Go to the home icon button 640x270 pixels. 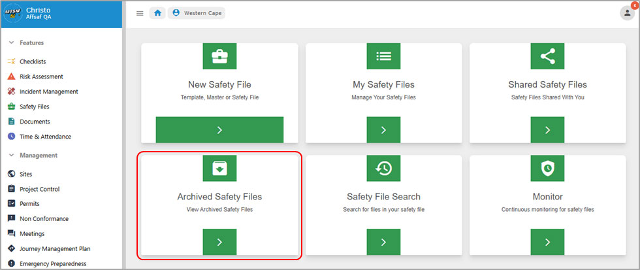point(157,13)
